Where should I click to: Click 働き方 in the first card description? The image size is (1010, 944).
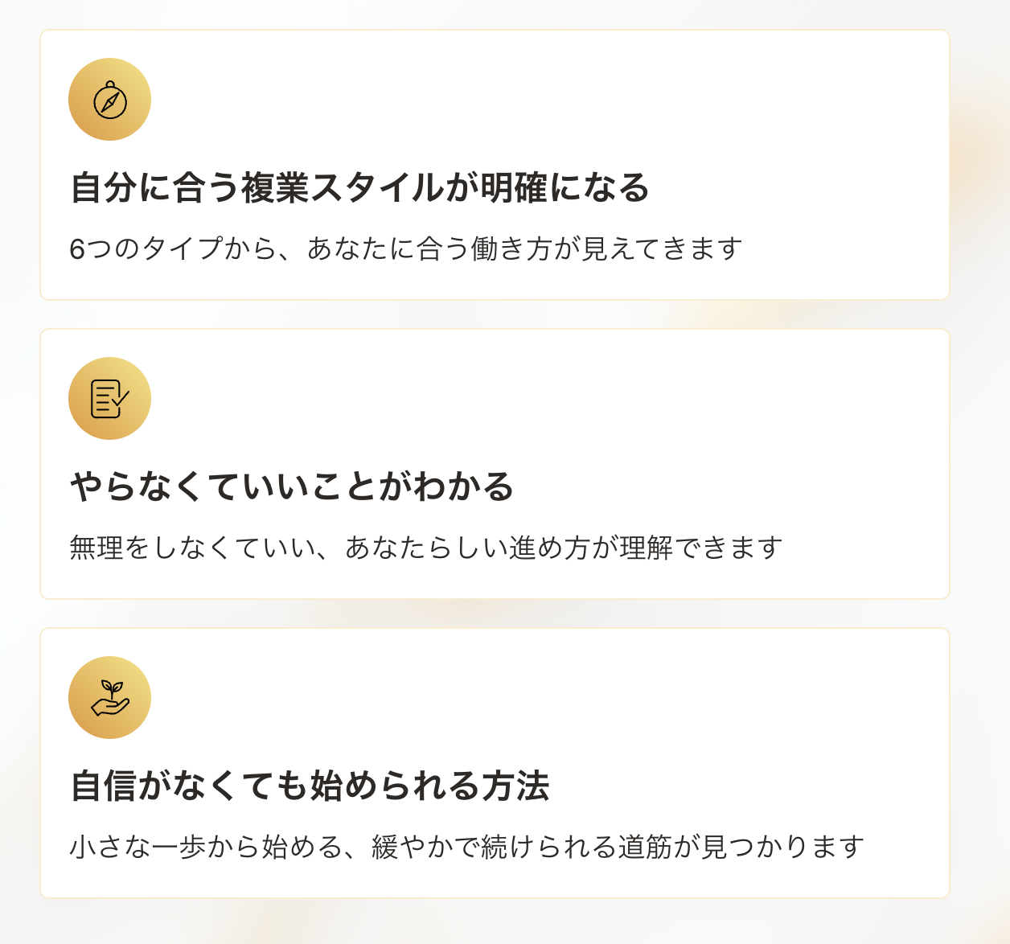click(x=511, y=248)
